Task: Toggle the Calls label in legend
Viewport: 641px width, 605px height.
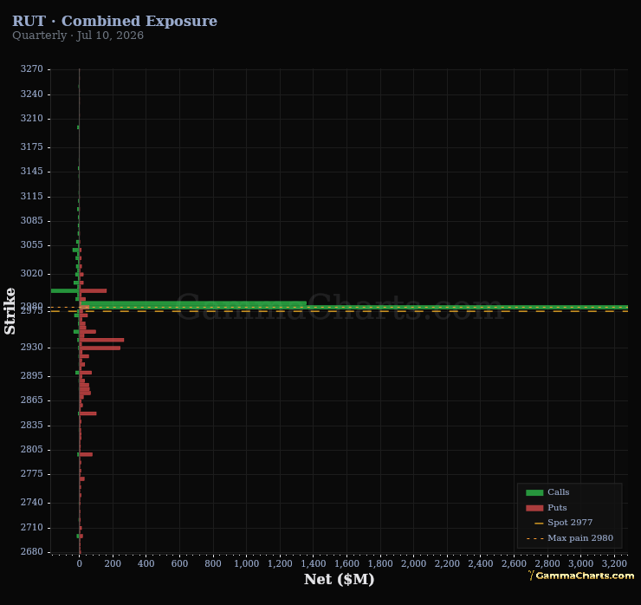Action: 558,492
